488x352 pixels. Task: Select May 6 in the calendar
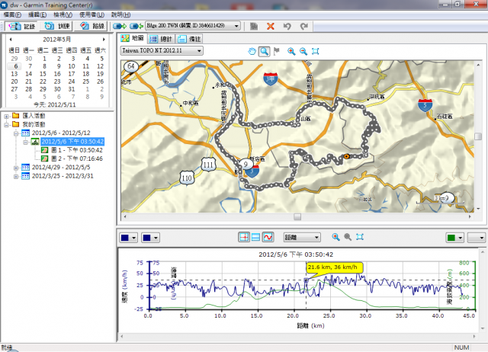[15, 66]
